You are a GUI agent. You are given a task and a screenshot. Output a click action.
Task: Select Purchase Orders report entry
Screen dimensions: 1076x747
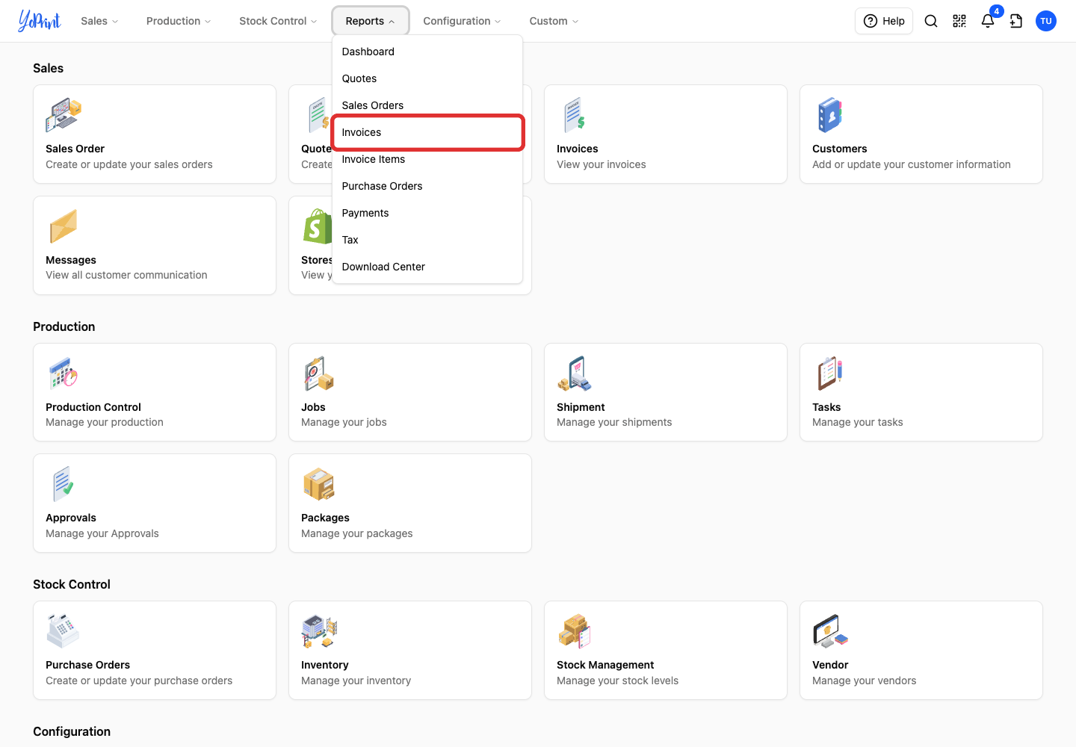click(x=427, y=186)
